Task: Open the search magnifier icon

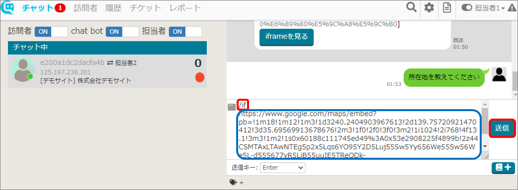Action: click(x=411, y=8)
